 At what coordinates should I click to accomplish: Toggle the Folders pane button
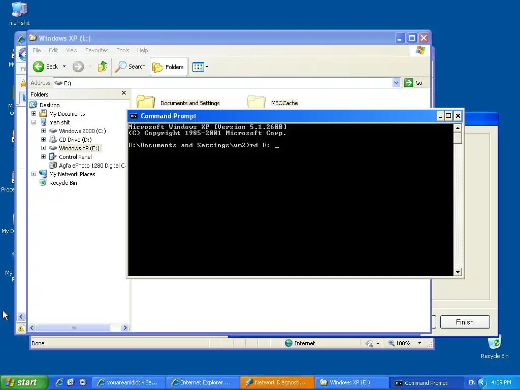pos(169,67)
